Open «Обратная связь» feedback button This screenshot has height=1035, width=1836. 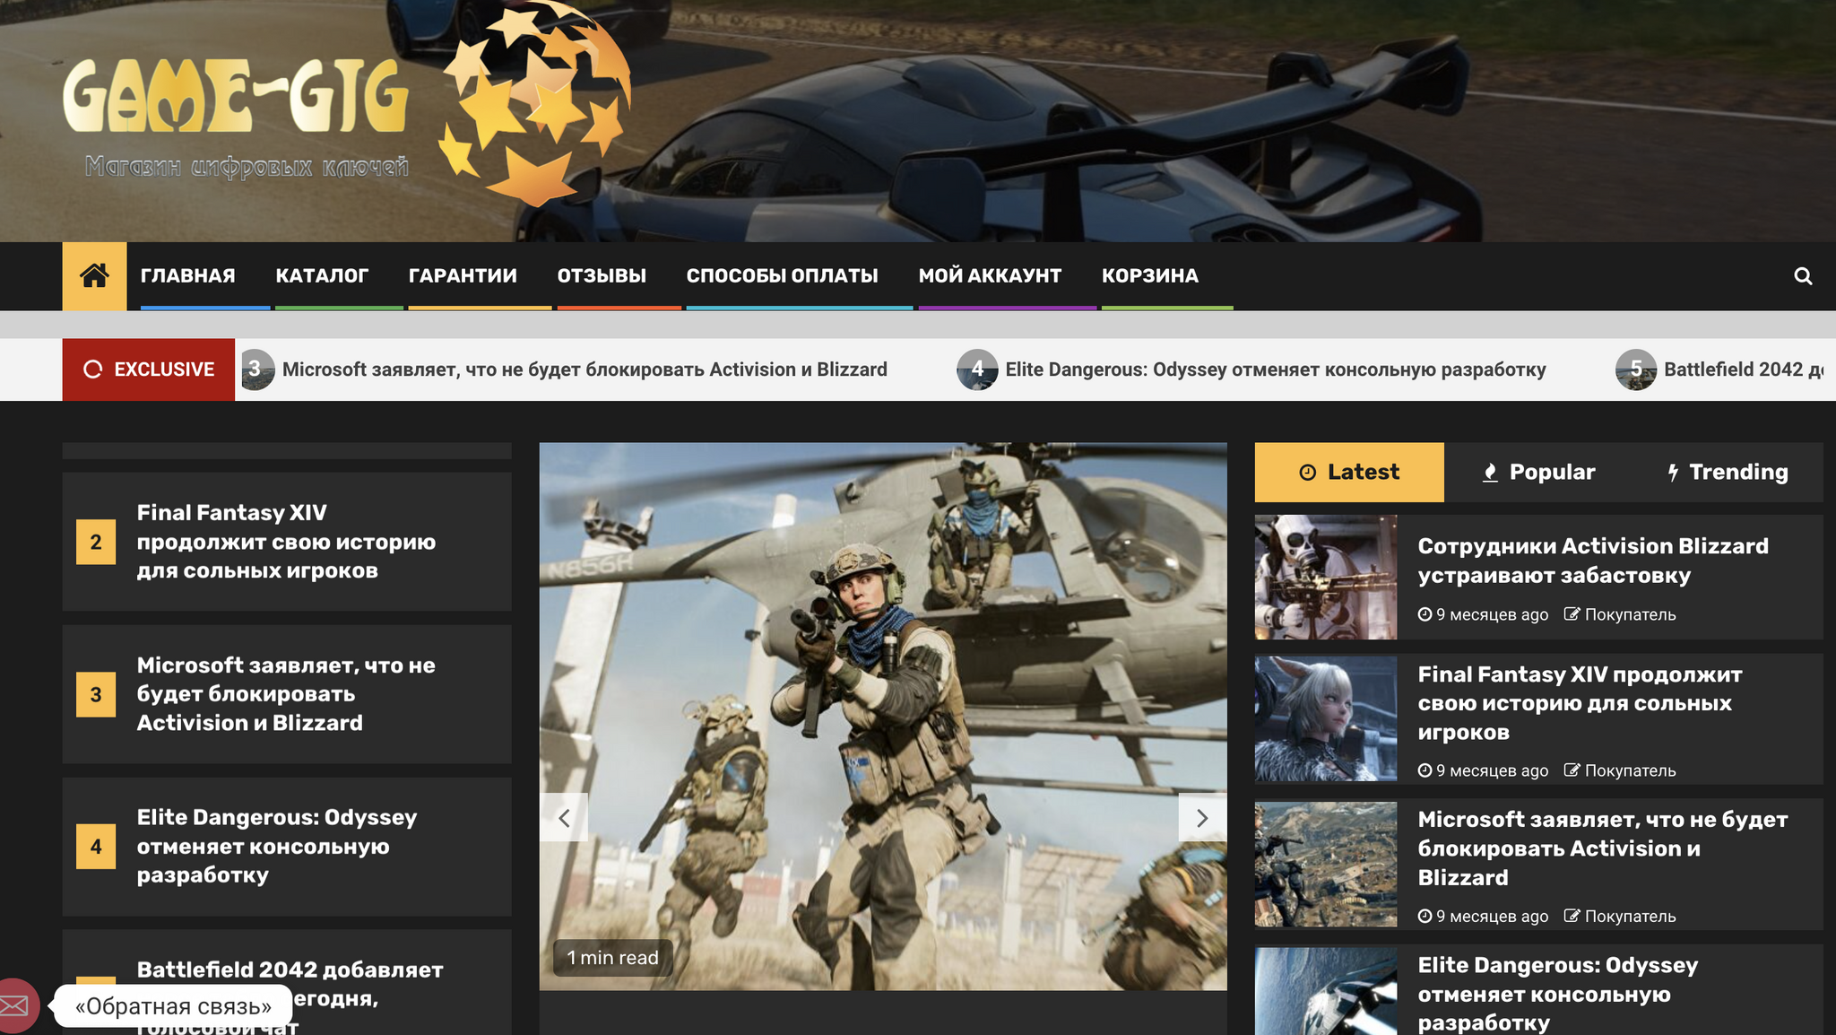click(173, 1006)
